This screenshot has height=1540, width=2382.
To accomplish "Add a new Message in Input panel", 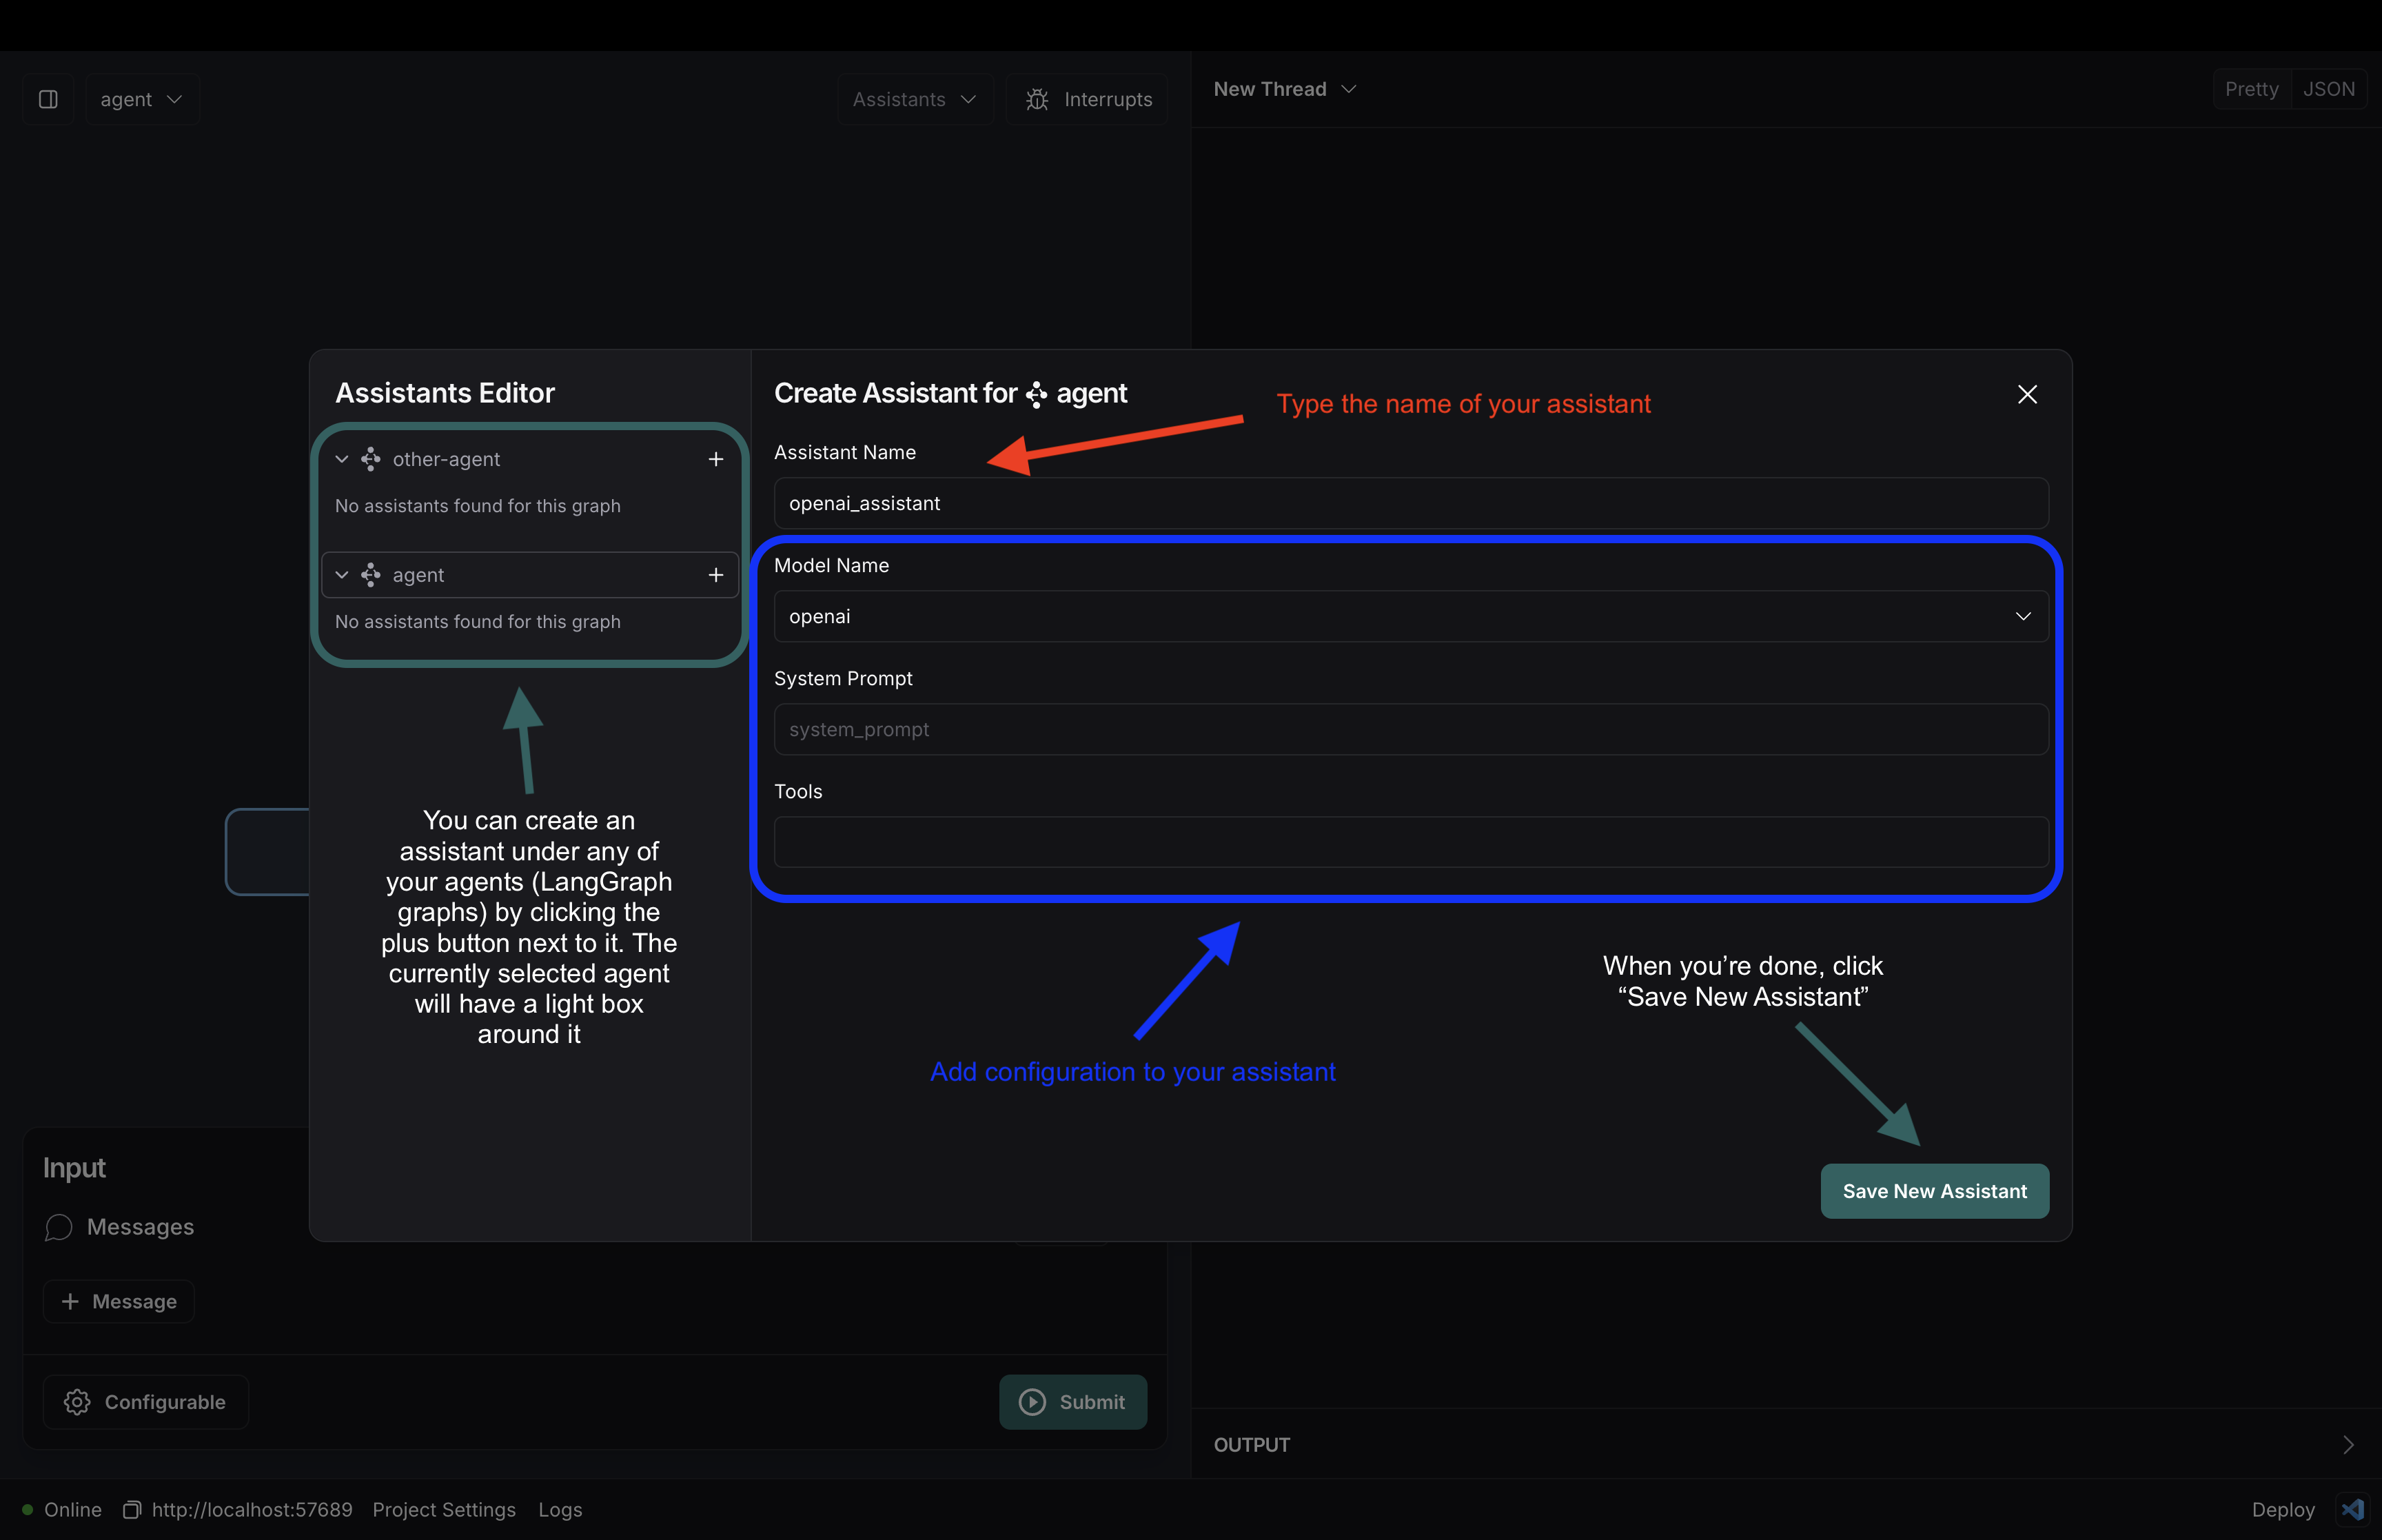I will pos(119,1301).
